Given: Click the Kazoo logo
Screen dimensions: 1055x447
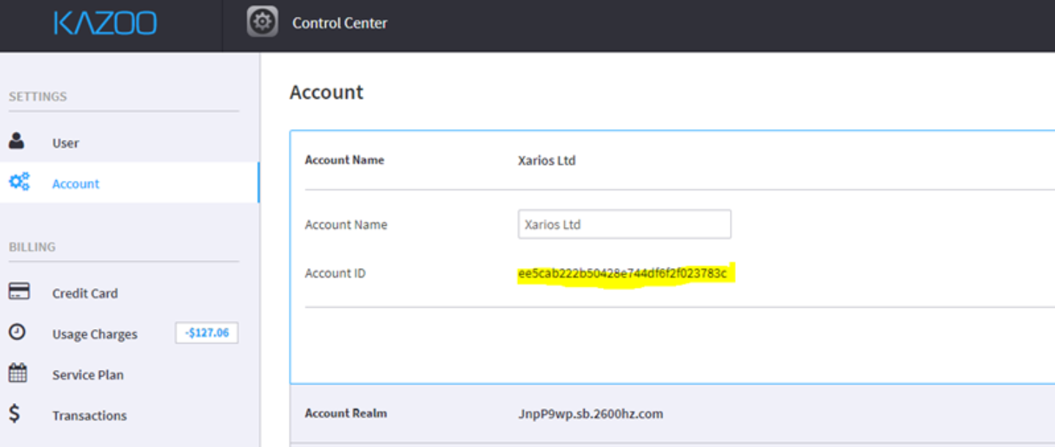Looking at the screenshot, I should tap(105, 23).
